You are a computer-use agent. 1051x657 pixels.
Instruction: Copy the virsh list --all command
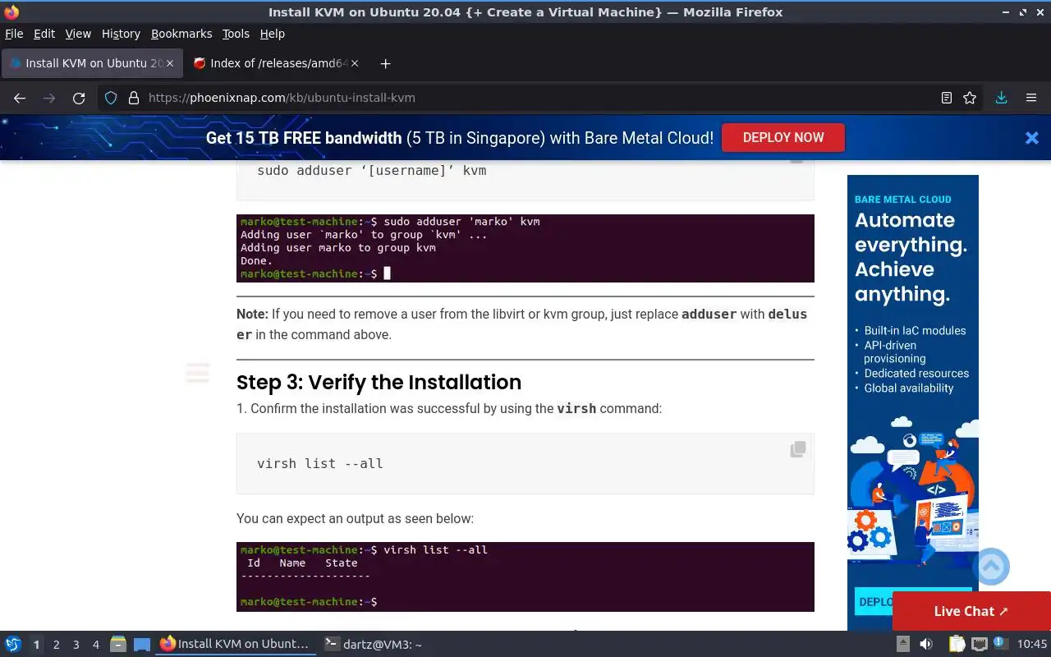tap(797, 449)
